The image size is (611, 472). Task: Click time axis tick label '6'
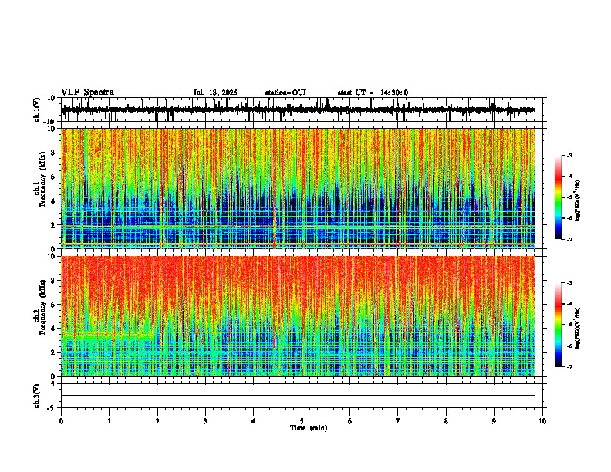(350, 421)
